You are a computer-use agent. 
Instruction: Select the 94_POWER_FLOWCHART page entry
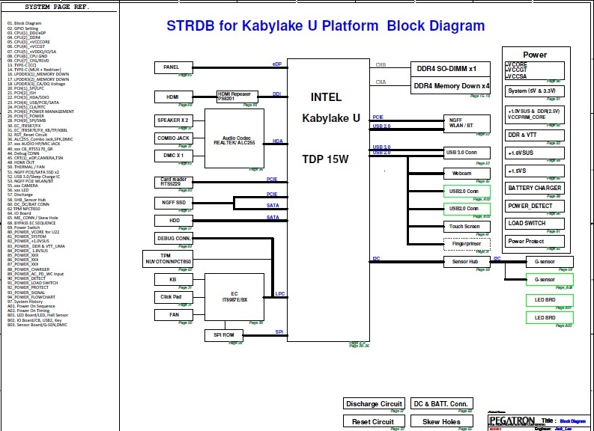(x=31, y=297)
